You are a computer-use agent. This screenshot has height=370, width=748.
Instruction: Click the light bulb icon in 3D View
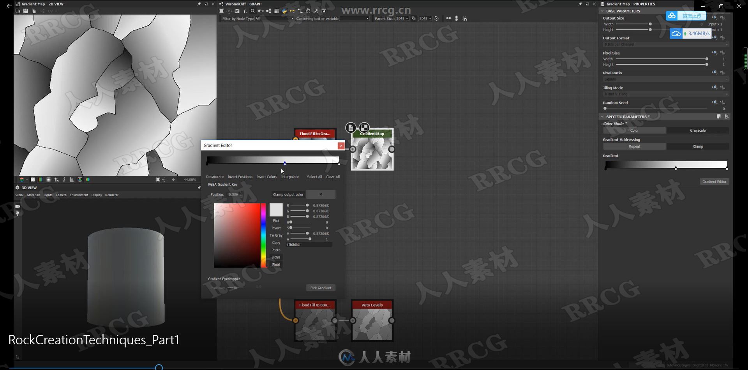pos(18,213)
